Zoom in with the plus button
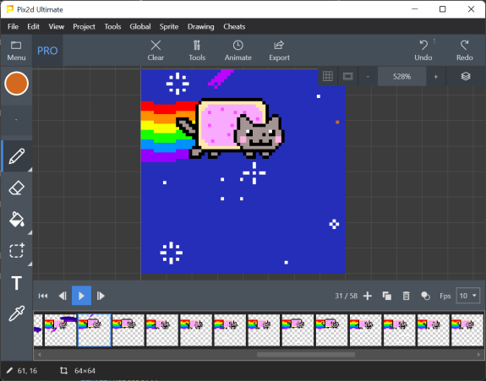 pyautogui.click(x=436, y=77)
